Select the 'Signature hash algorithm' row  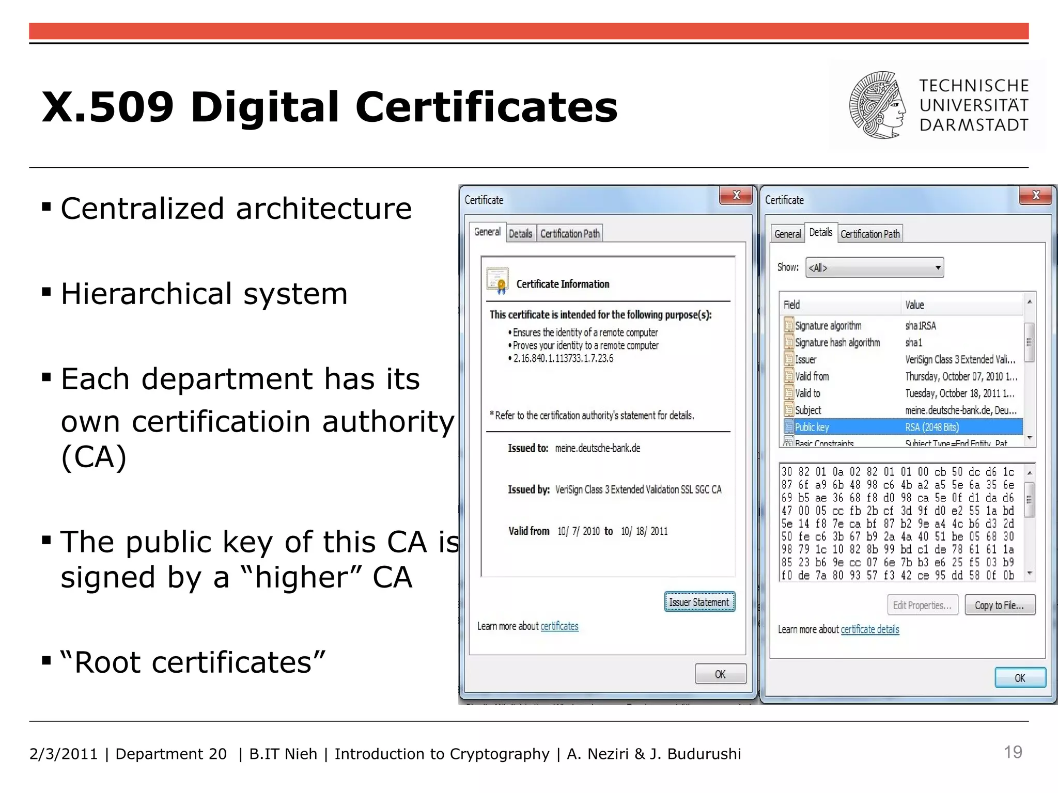click(x=901, y=342)
